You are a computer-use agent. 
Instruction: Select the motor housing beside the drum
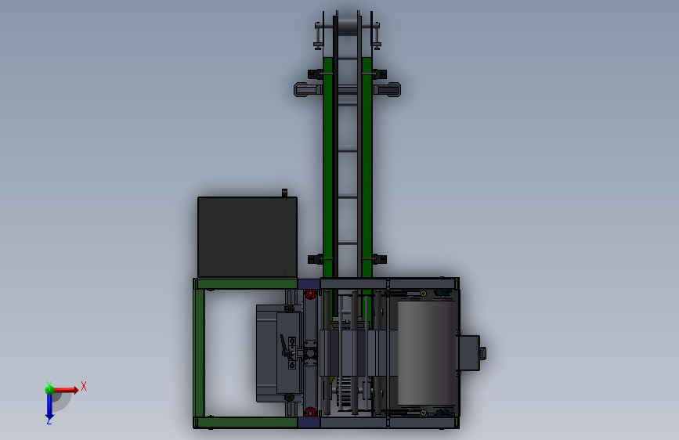(468, 353)
